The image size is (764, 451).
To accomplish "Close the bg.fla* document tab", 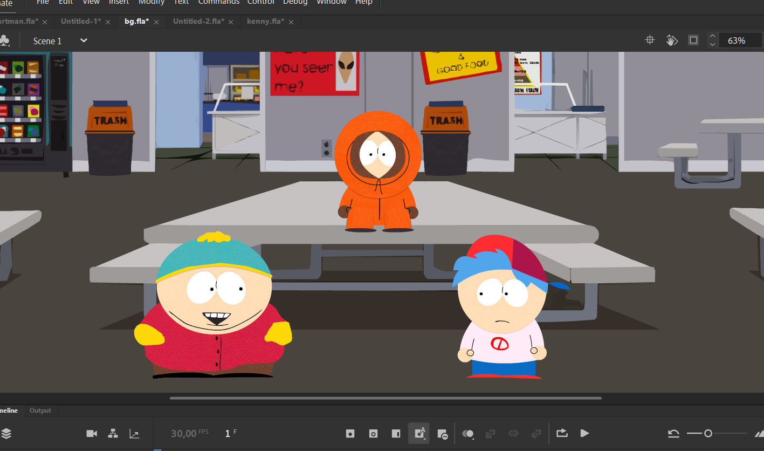I will tap(156, 22).
